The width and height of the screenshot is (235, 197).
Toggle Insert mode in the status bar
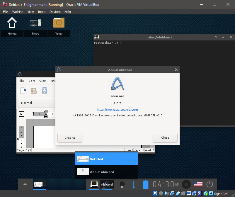[x=129, y=150]
